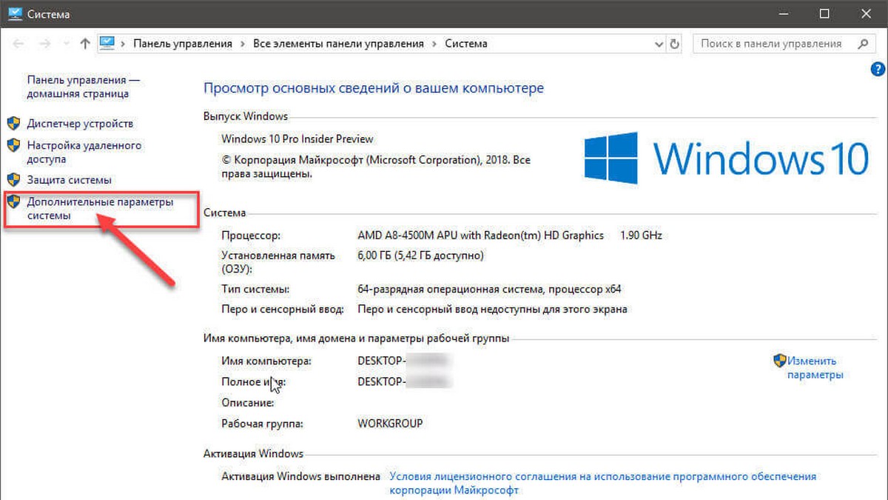
Task: Select the Система breadcrumb in the address bar
Action: pos(466,44)
